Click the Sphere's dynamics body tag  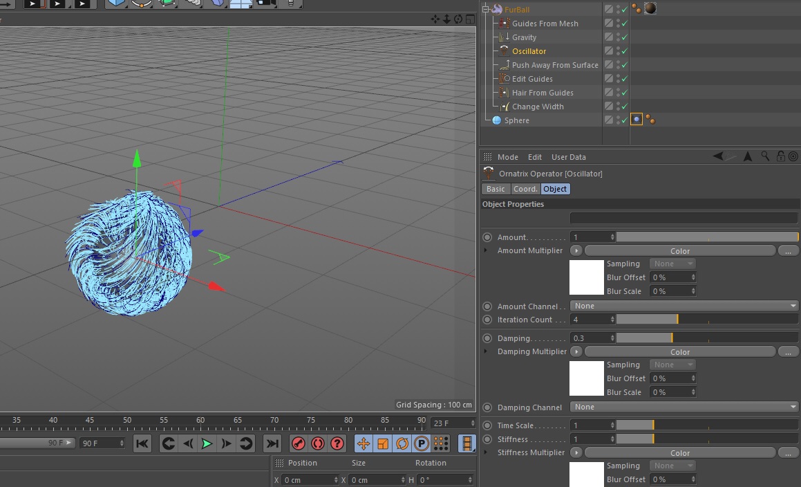coord(637,120)
